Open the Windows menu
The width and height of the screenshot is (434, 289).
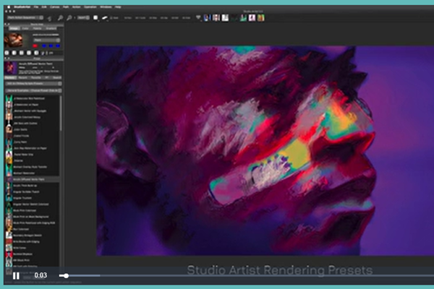tap(106, 7)
